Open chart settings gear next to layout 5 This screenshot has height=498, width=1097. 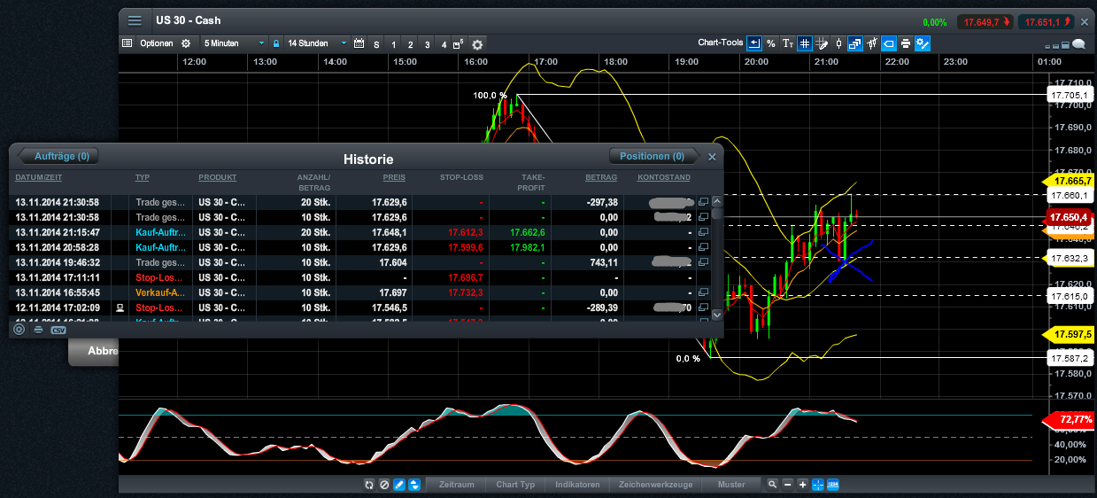pos(477,43)
